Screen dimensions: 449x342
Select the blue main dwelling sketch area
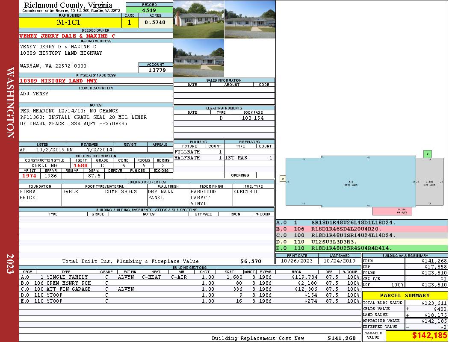pos(350,183)
